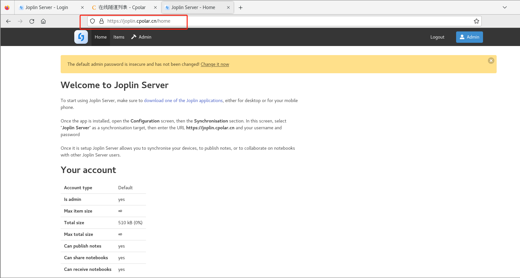Click the 510 kB (0%) value
Screen dimensions: 520x278
tap(130, 223)
